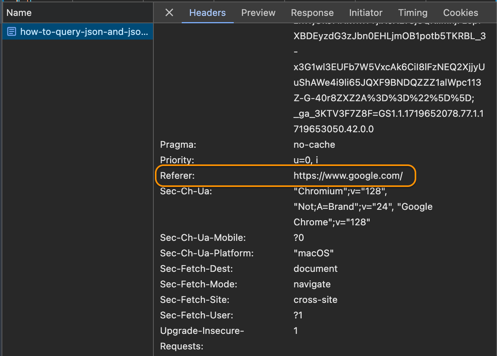Select the no-cache Pragma value
Screen dimensions: 497x356
pos(314,145)
